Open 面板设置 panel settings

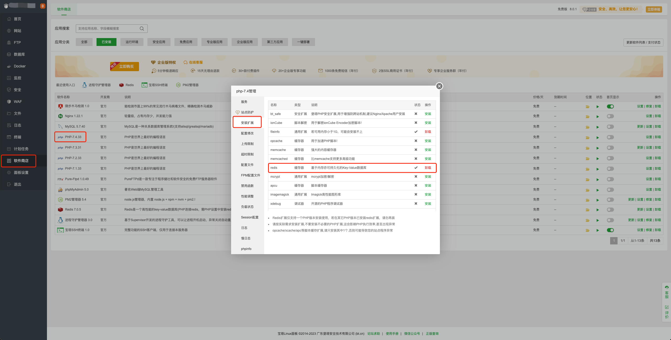tap(21, 172)
